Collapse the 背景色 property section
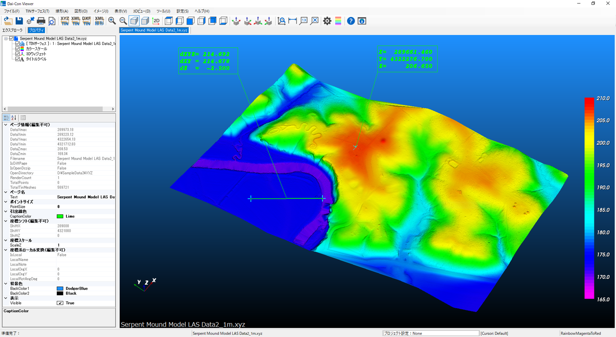The image size is (616, 337). click(6, 284)
